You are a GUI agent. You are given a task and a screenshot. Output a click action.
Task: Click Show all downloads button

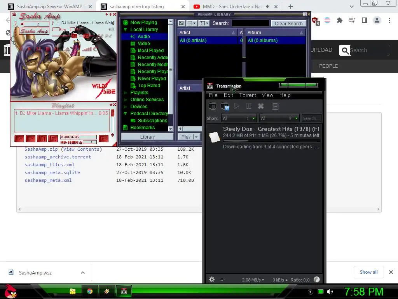coord(368,272)
